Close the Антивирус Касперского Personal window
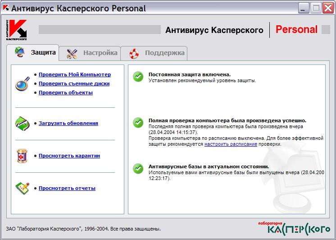Screen dimensions: 336x240 328,8
